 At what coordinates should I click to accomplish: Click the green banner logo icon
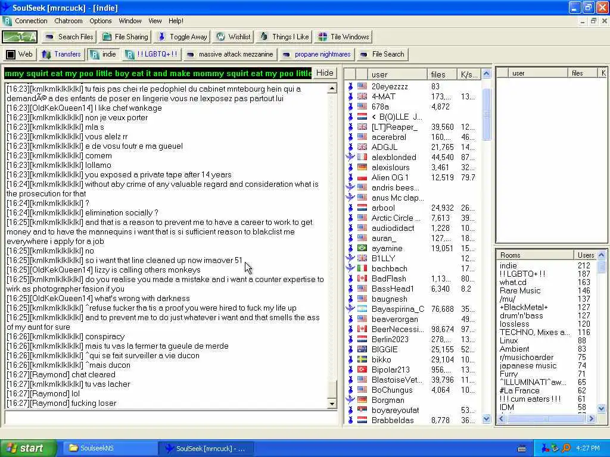coord(20,37)
